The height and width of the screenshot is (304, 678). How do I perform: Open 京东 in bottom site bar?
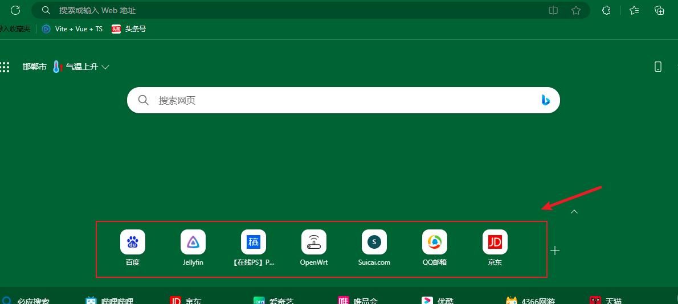(186, 301)
